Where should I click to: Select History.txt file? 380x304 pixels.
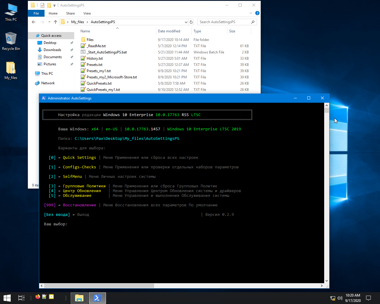coord(94,58)
